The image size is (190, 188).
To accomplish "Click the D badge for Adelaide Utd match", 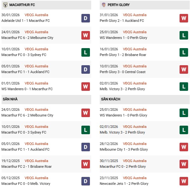I will tap(85, 18).
